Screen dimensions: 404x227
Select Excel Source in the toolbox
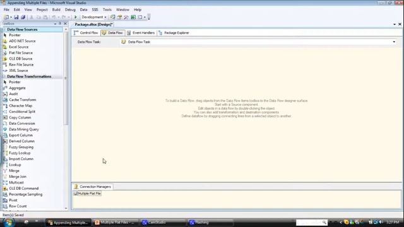(18, 47)
